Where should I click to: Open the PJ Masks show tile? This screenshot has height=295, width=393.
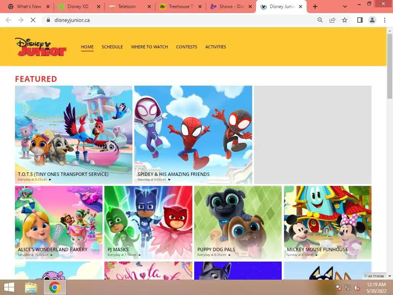(149, 222)
